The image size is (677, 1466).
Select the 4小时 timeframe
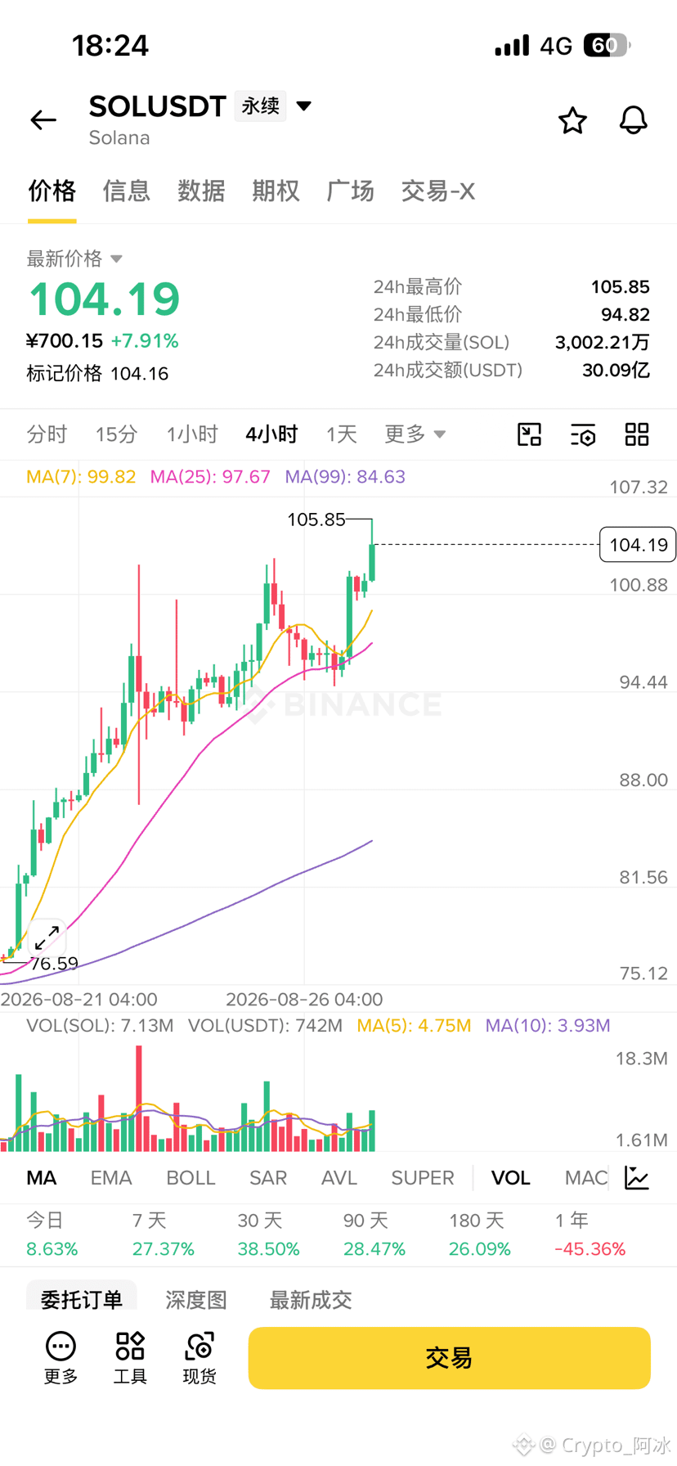point(271,434)
